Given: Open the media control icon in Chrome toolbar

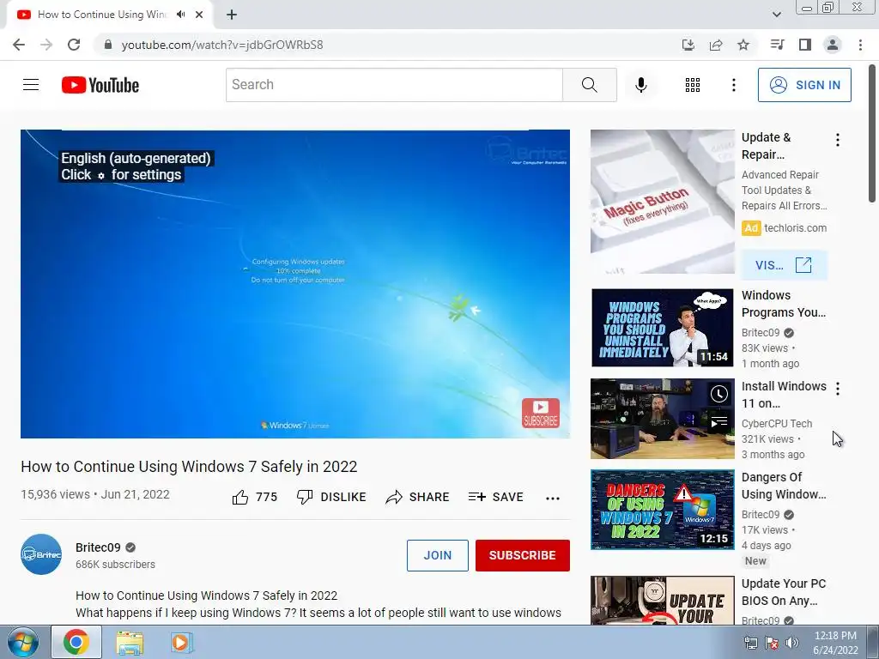Looking at the screenshot, I should click(x=777, y=45).
